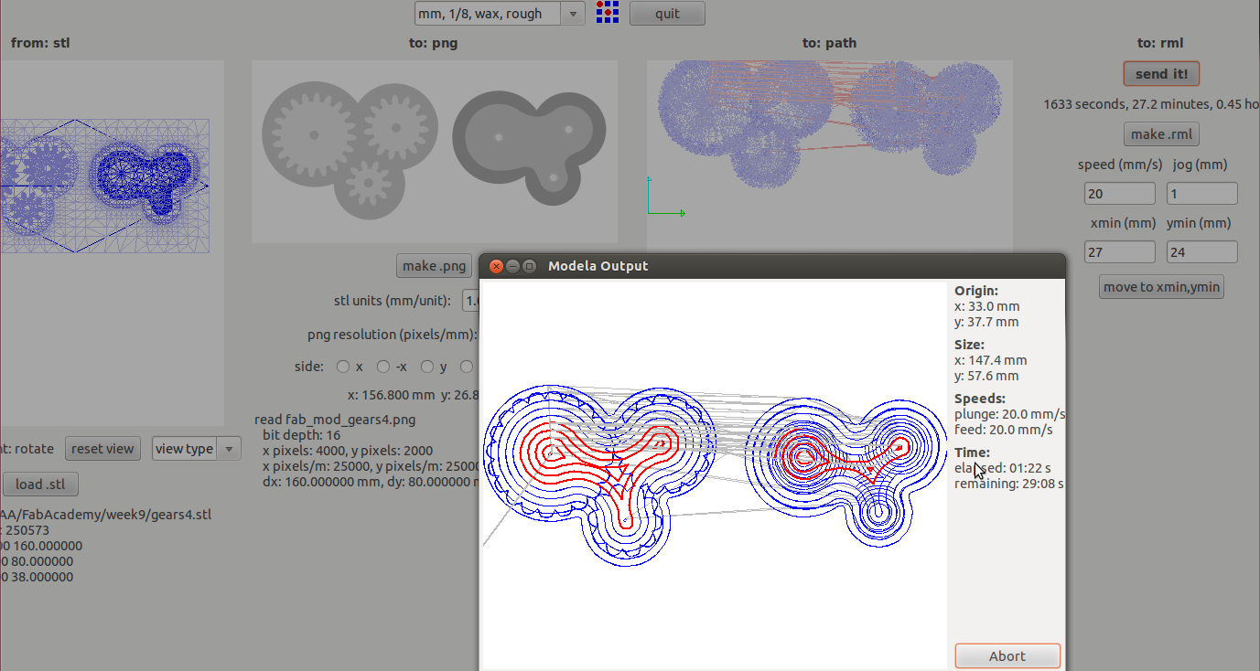Click the 'send it!' button
Screen dimensions: 1260x671
click(1161, 74)
